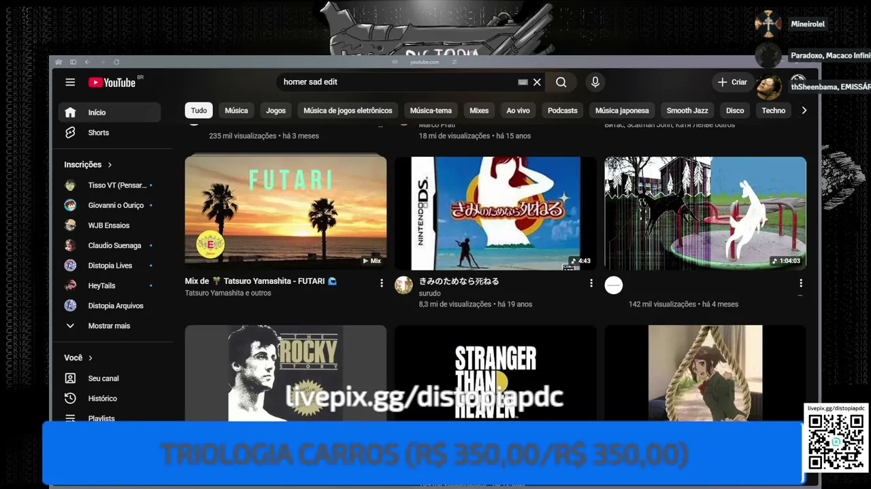Open WJB Ensaios channel from subscriptions
The image size is (871, 489).
pyautogui.click(x=110, y=225)
